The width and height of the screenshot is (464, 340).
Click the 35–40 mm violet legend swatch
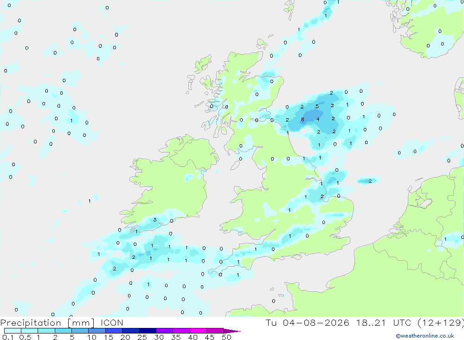tap(181, 331)
